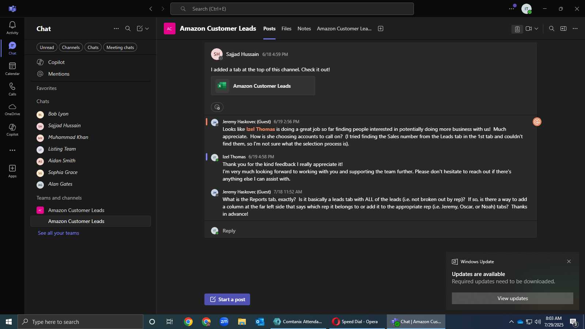Open Sajjad Hussain's avatar on post

tap(217, 54)
